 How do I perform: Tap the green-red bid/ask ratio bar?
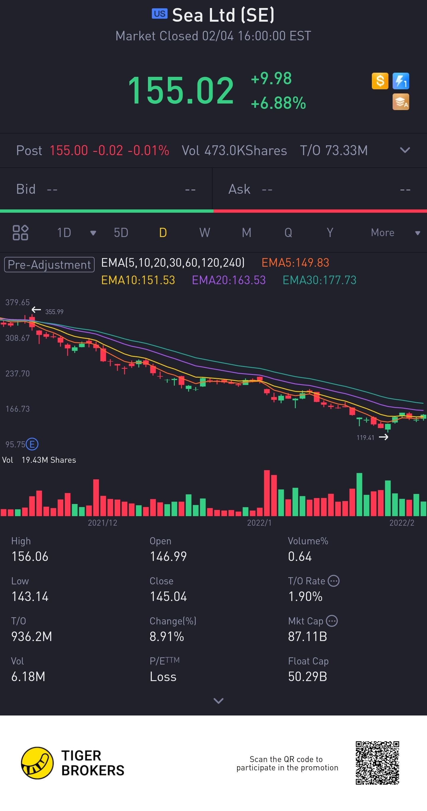pyautogui.click(x=213, y=211)
